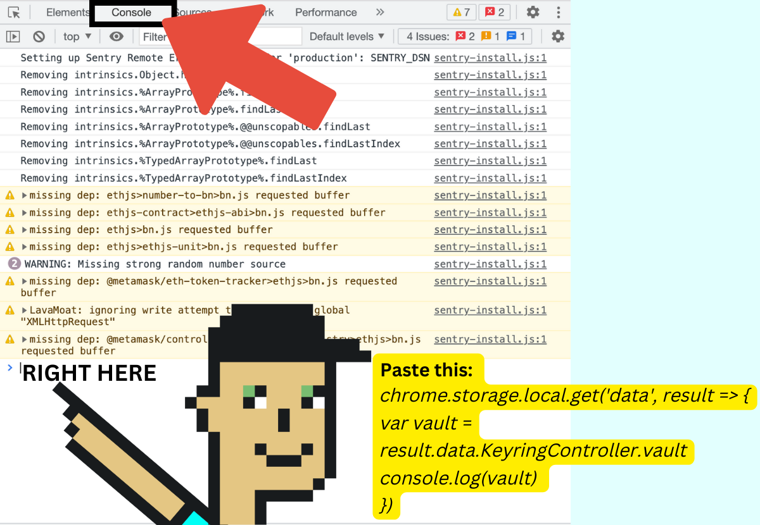Switch to the Console tab
The height and width of the screenshot is (525, 760).
click(x=131, y=13)
